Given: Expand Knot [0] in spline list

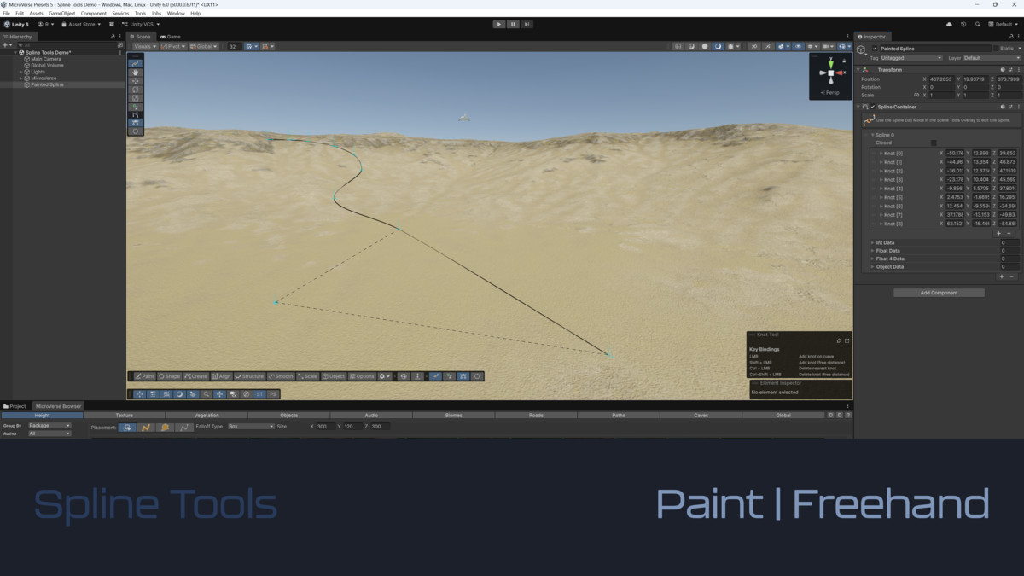Looking at the screenshot, I should pos(881,153).
